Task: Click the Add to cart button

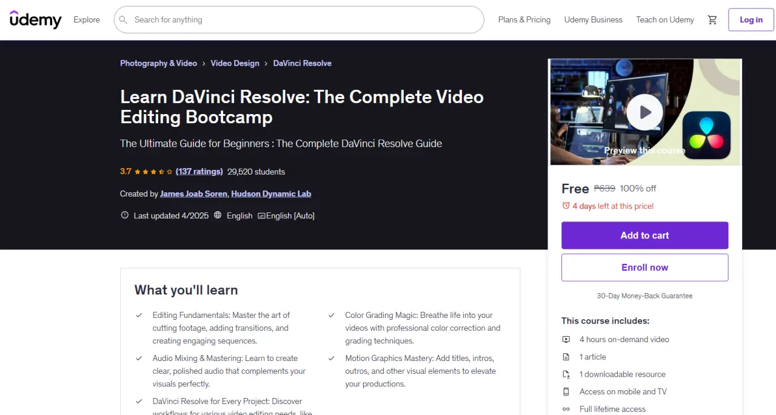Action: 645,235
